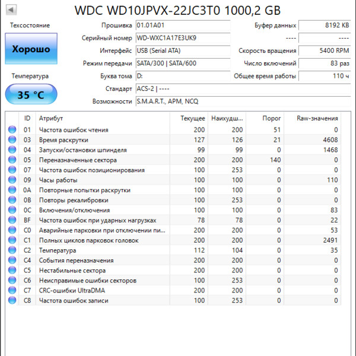This screenshot has width=356, height=356.
Task: Select the SATA/300 | SATA/600 transfer mode field
Action: click(183, 63)
